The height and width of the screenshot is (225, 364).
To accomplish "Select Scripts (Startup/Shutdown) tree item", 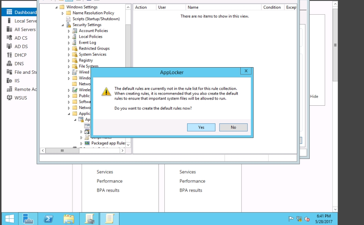I will pos(96,19).
